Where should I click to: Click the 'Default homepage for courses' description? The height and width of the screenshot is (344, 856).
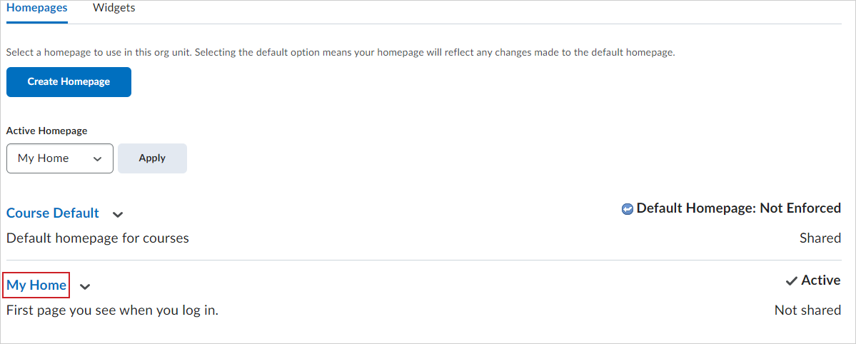coord(98,238)
